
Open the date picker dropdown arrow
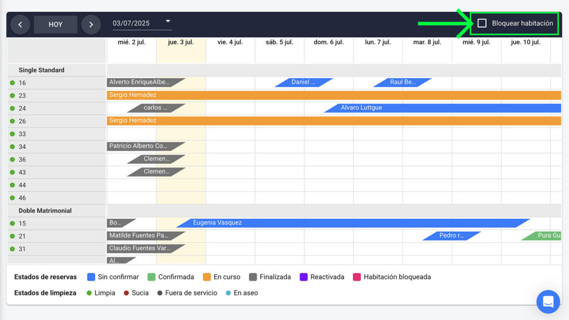click(x=168, y=22)
